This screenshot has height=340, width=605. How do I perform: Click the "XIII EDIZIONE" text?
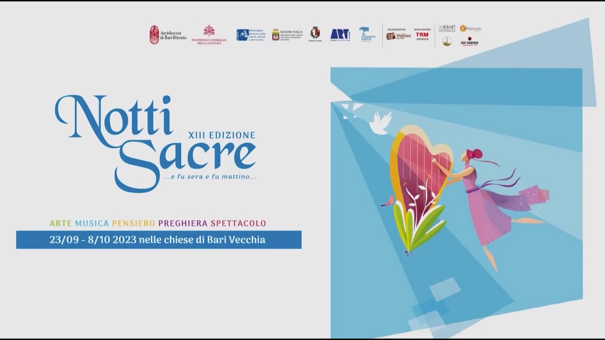click(x=221, y=135)
